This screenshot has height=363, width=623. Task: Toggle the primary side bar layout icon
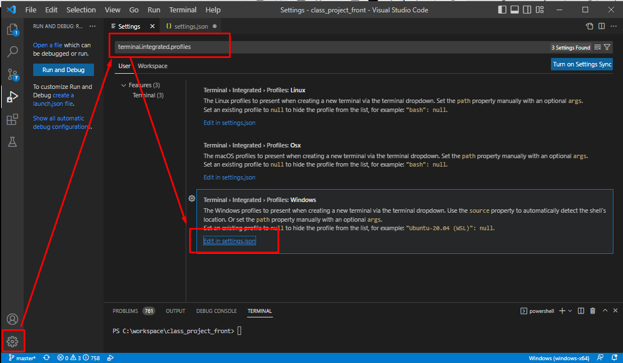click(502, 10)
